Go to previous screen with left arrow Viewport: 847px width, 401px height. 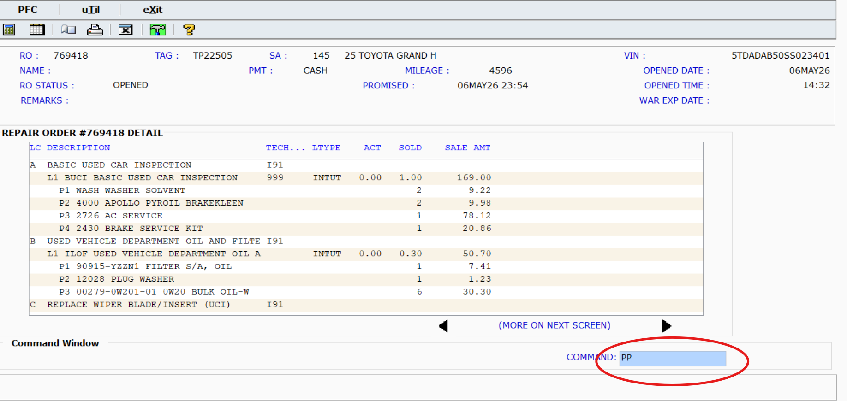443,326
